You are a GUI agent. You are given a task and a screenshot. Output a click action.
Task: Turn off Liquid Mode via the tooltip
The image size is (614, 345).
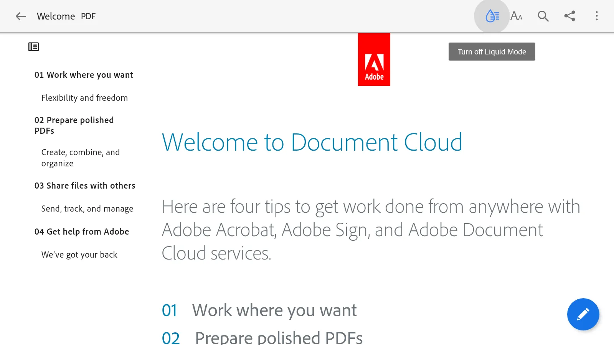coord(492,51)
